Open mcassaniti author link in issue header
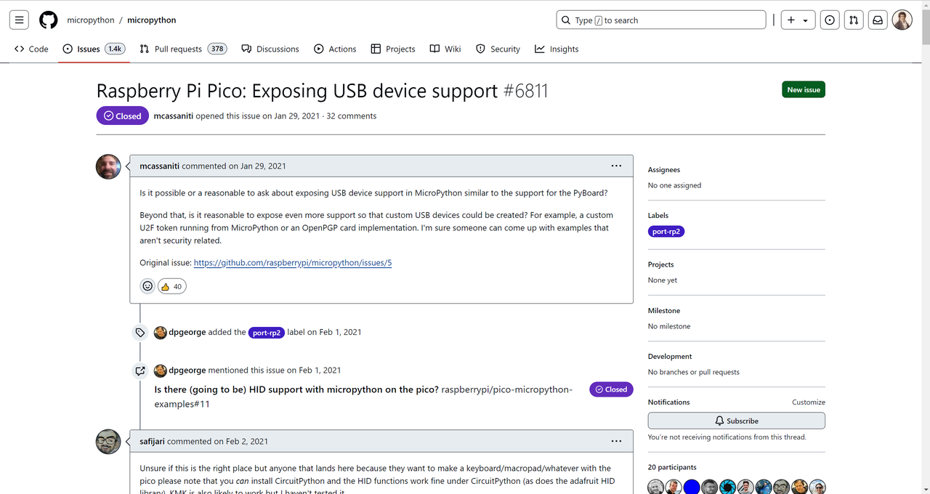930x494 pixels. click(174, 116)
